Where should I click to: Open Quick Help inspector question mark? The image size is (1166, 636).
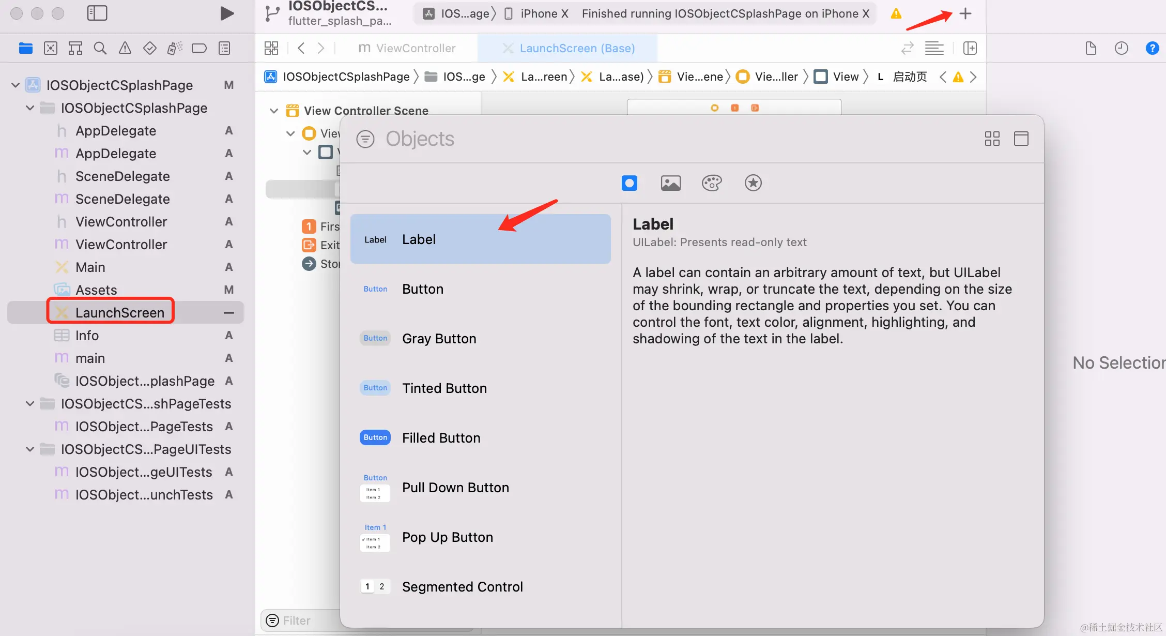point(1152,49)
